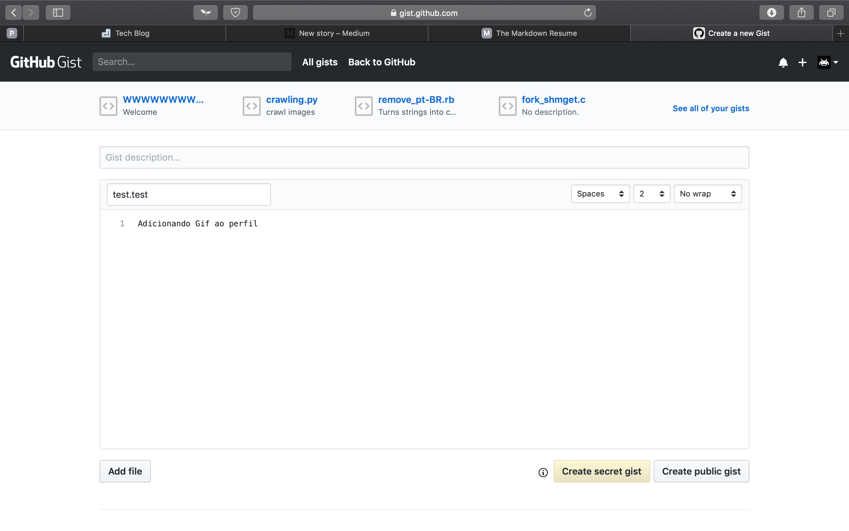The height and width of the screenshot is (531, 849).
Task: Toggle the Safari sidebar icon
Action: coord(58,13)
